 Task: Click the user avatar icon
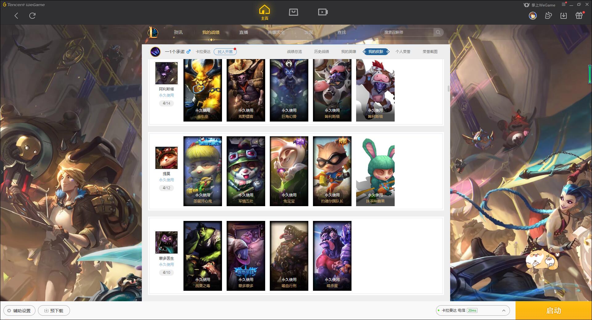pos(532,15)
